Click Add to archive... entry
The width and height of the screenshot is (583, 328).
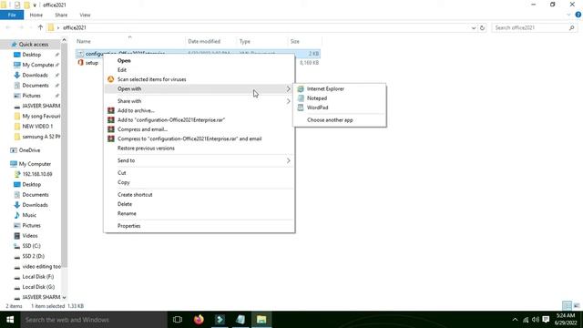click(x=136, y=110)
